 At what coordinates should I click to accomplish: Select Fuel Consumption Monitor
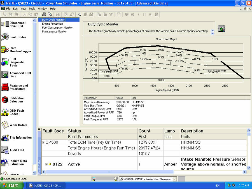point(57,28)
